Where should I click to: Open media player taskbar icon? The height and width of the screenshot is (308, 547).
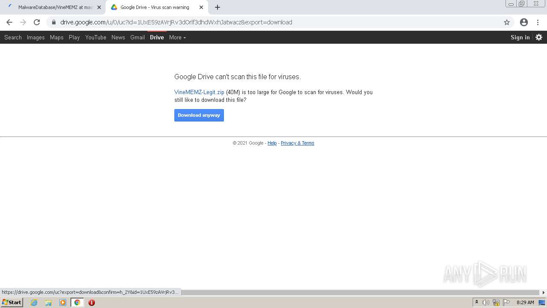63,302
